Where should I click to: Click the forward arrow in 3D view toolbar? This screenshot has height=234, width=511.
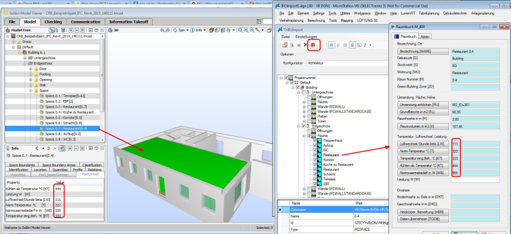point(167,30)
